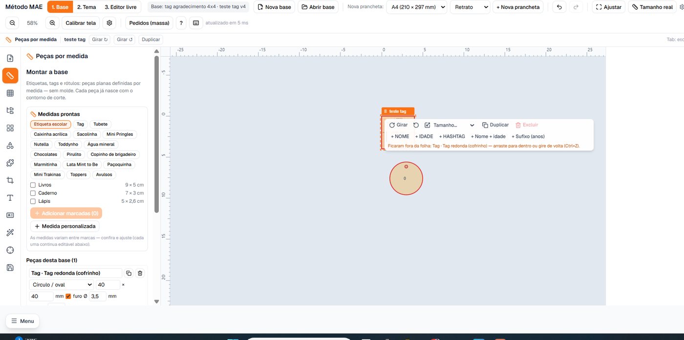684x340 pixels.
Task: Duplicate the Tag redonda piece in list
Action: 129,273
